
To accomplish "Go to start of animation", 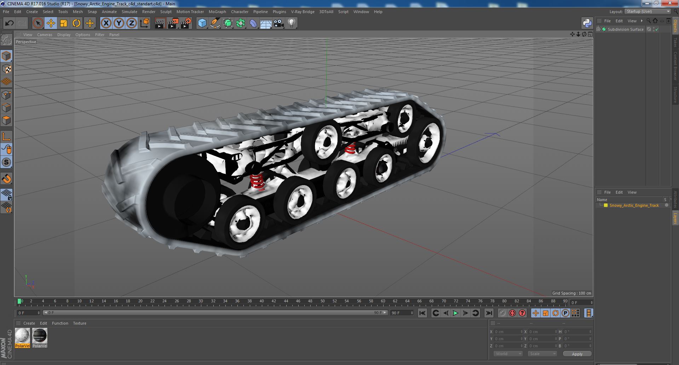I will point(422,313).
